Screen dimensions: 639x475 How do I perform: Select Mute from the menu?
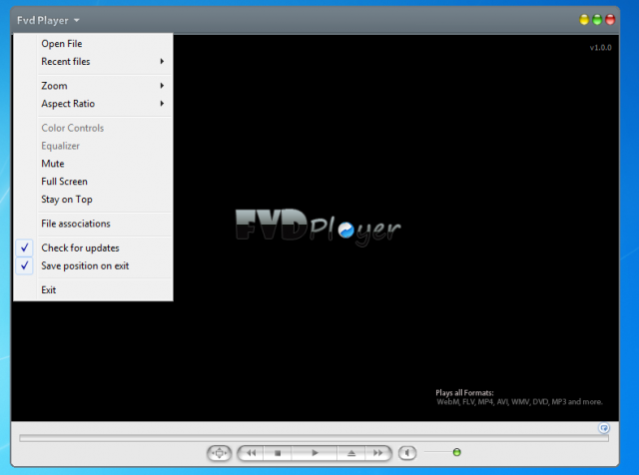(x=93, y=164)
